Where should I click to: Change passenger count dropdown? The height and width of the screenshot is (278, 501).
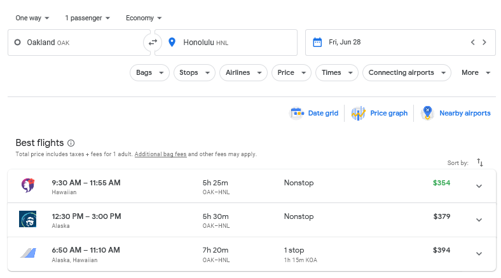[87, 18]
